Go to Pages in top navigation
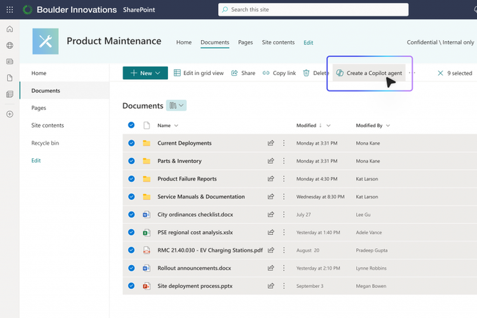 coord(245,43)
